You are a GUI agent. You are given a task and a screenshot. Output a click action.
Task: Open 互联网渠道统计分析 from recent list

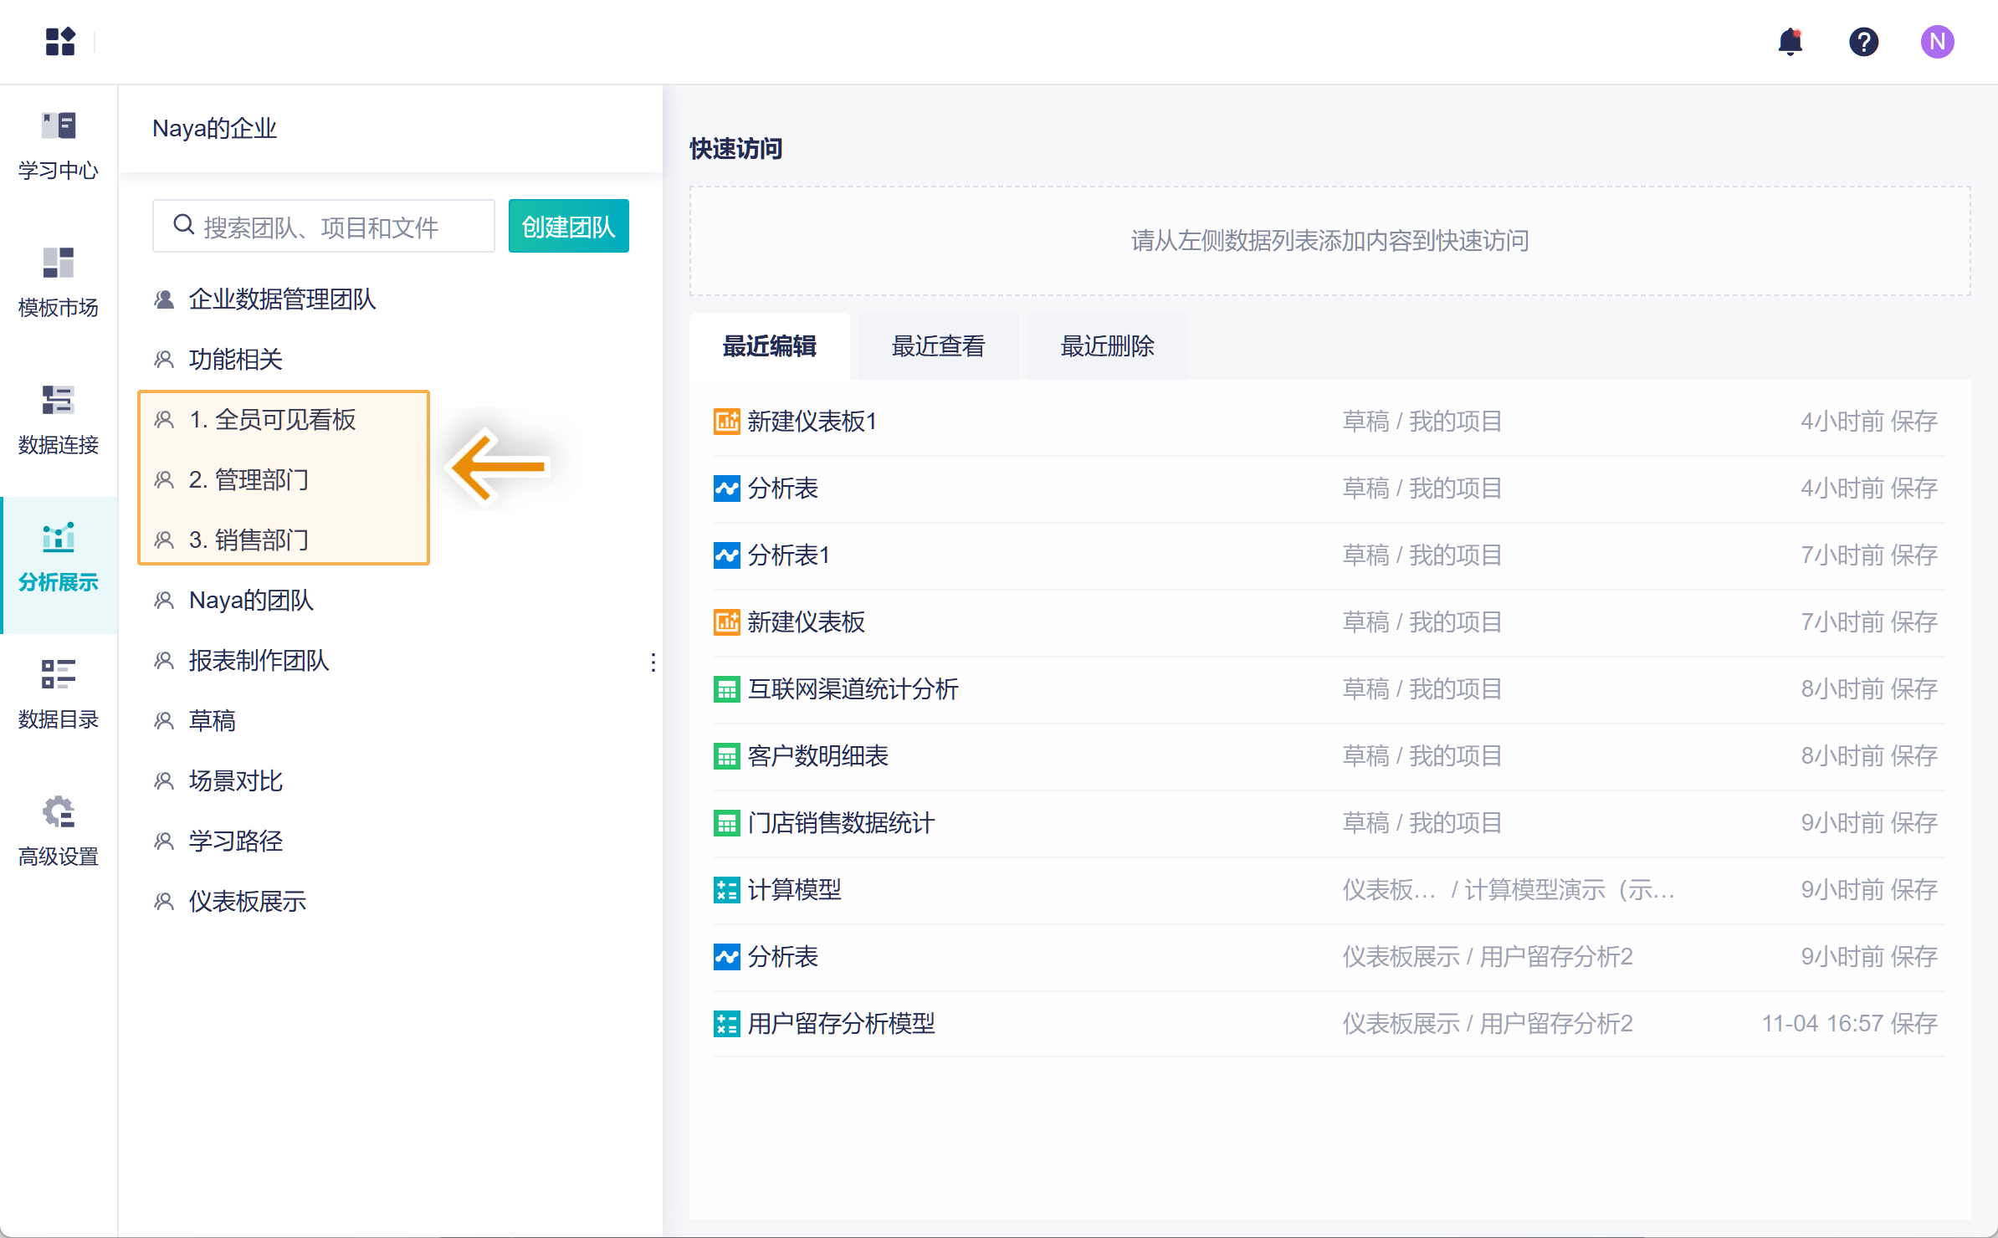point(852,689)
